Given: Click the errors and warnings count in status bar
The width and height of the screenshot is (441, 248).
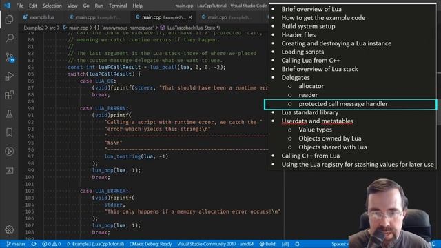Looking at the screenshot, I should click(51, 244).
